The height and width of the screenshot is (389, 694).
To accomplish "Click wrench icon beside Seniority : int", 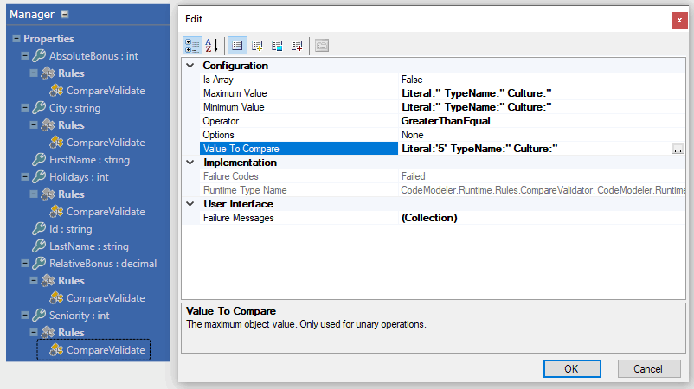I will [39, 315].
